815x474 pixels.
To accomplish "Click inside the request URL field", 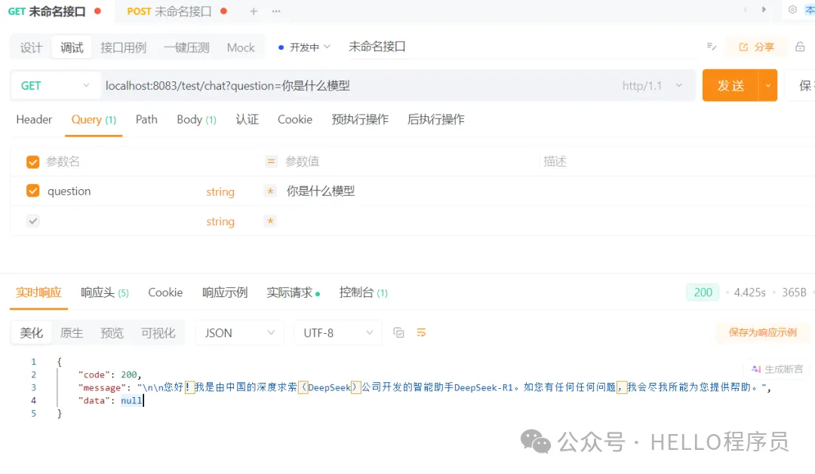I will coord(302,85).
